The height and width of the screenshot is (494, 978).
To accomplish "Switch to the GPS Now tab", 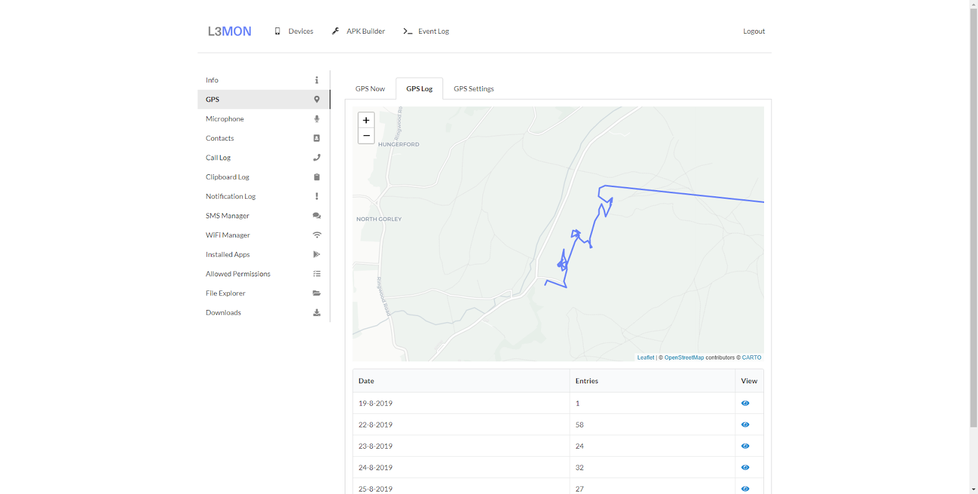I will click(x=370, y=89).
